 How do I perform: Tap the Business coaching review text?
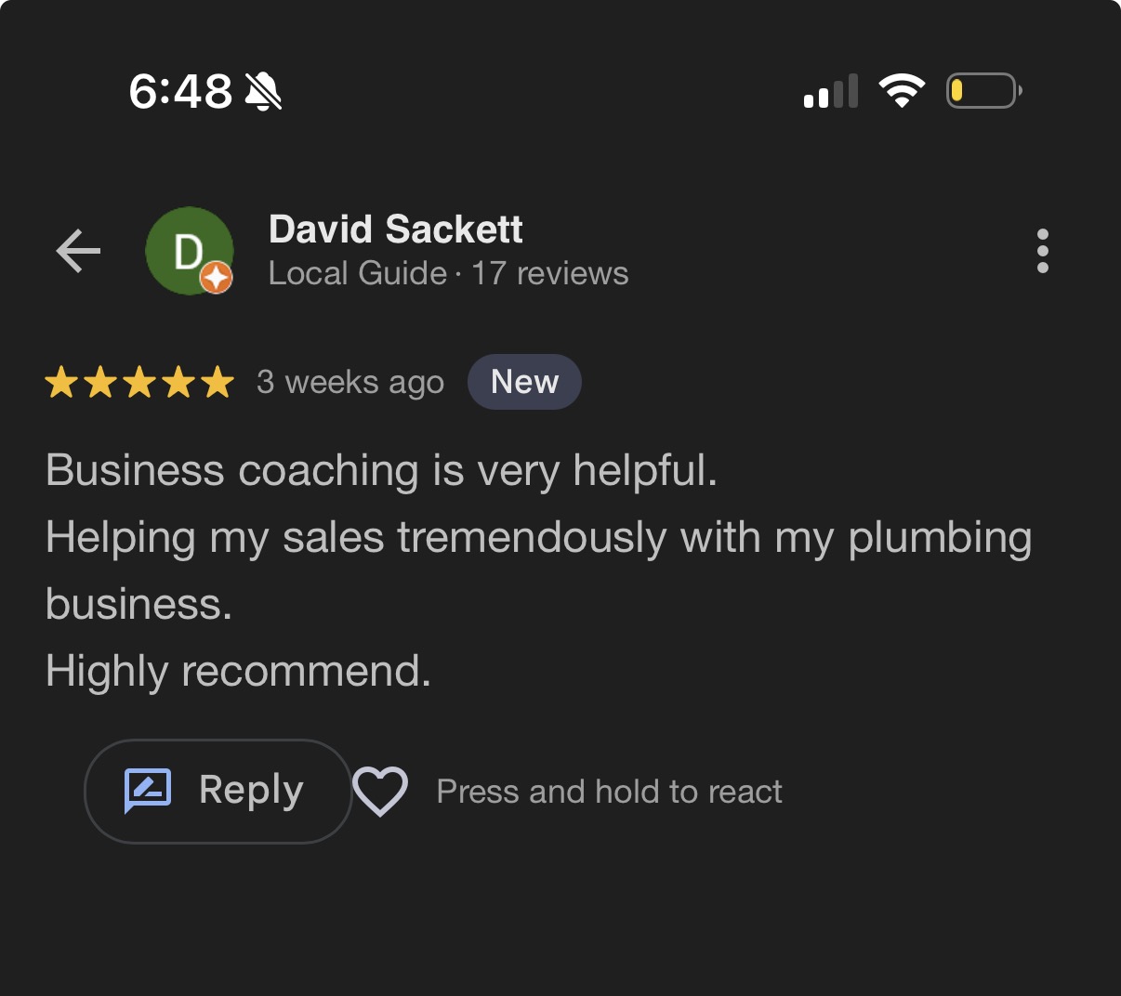tap(381, 470)
